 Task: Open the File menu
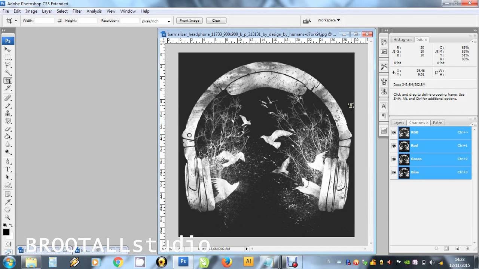6,11
